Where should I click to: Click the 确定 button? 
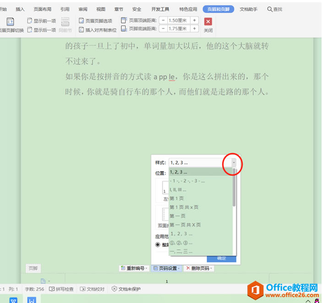221,259
